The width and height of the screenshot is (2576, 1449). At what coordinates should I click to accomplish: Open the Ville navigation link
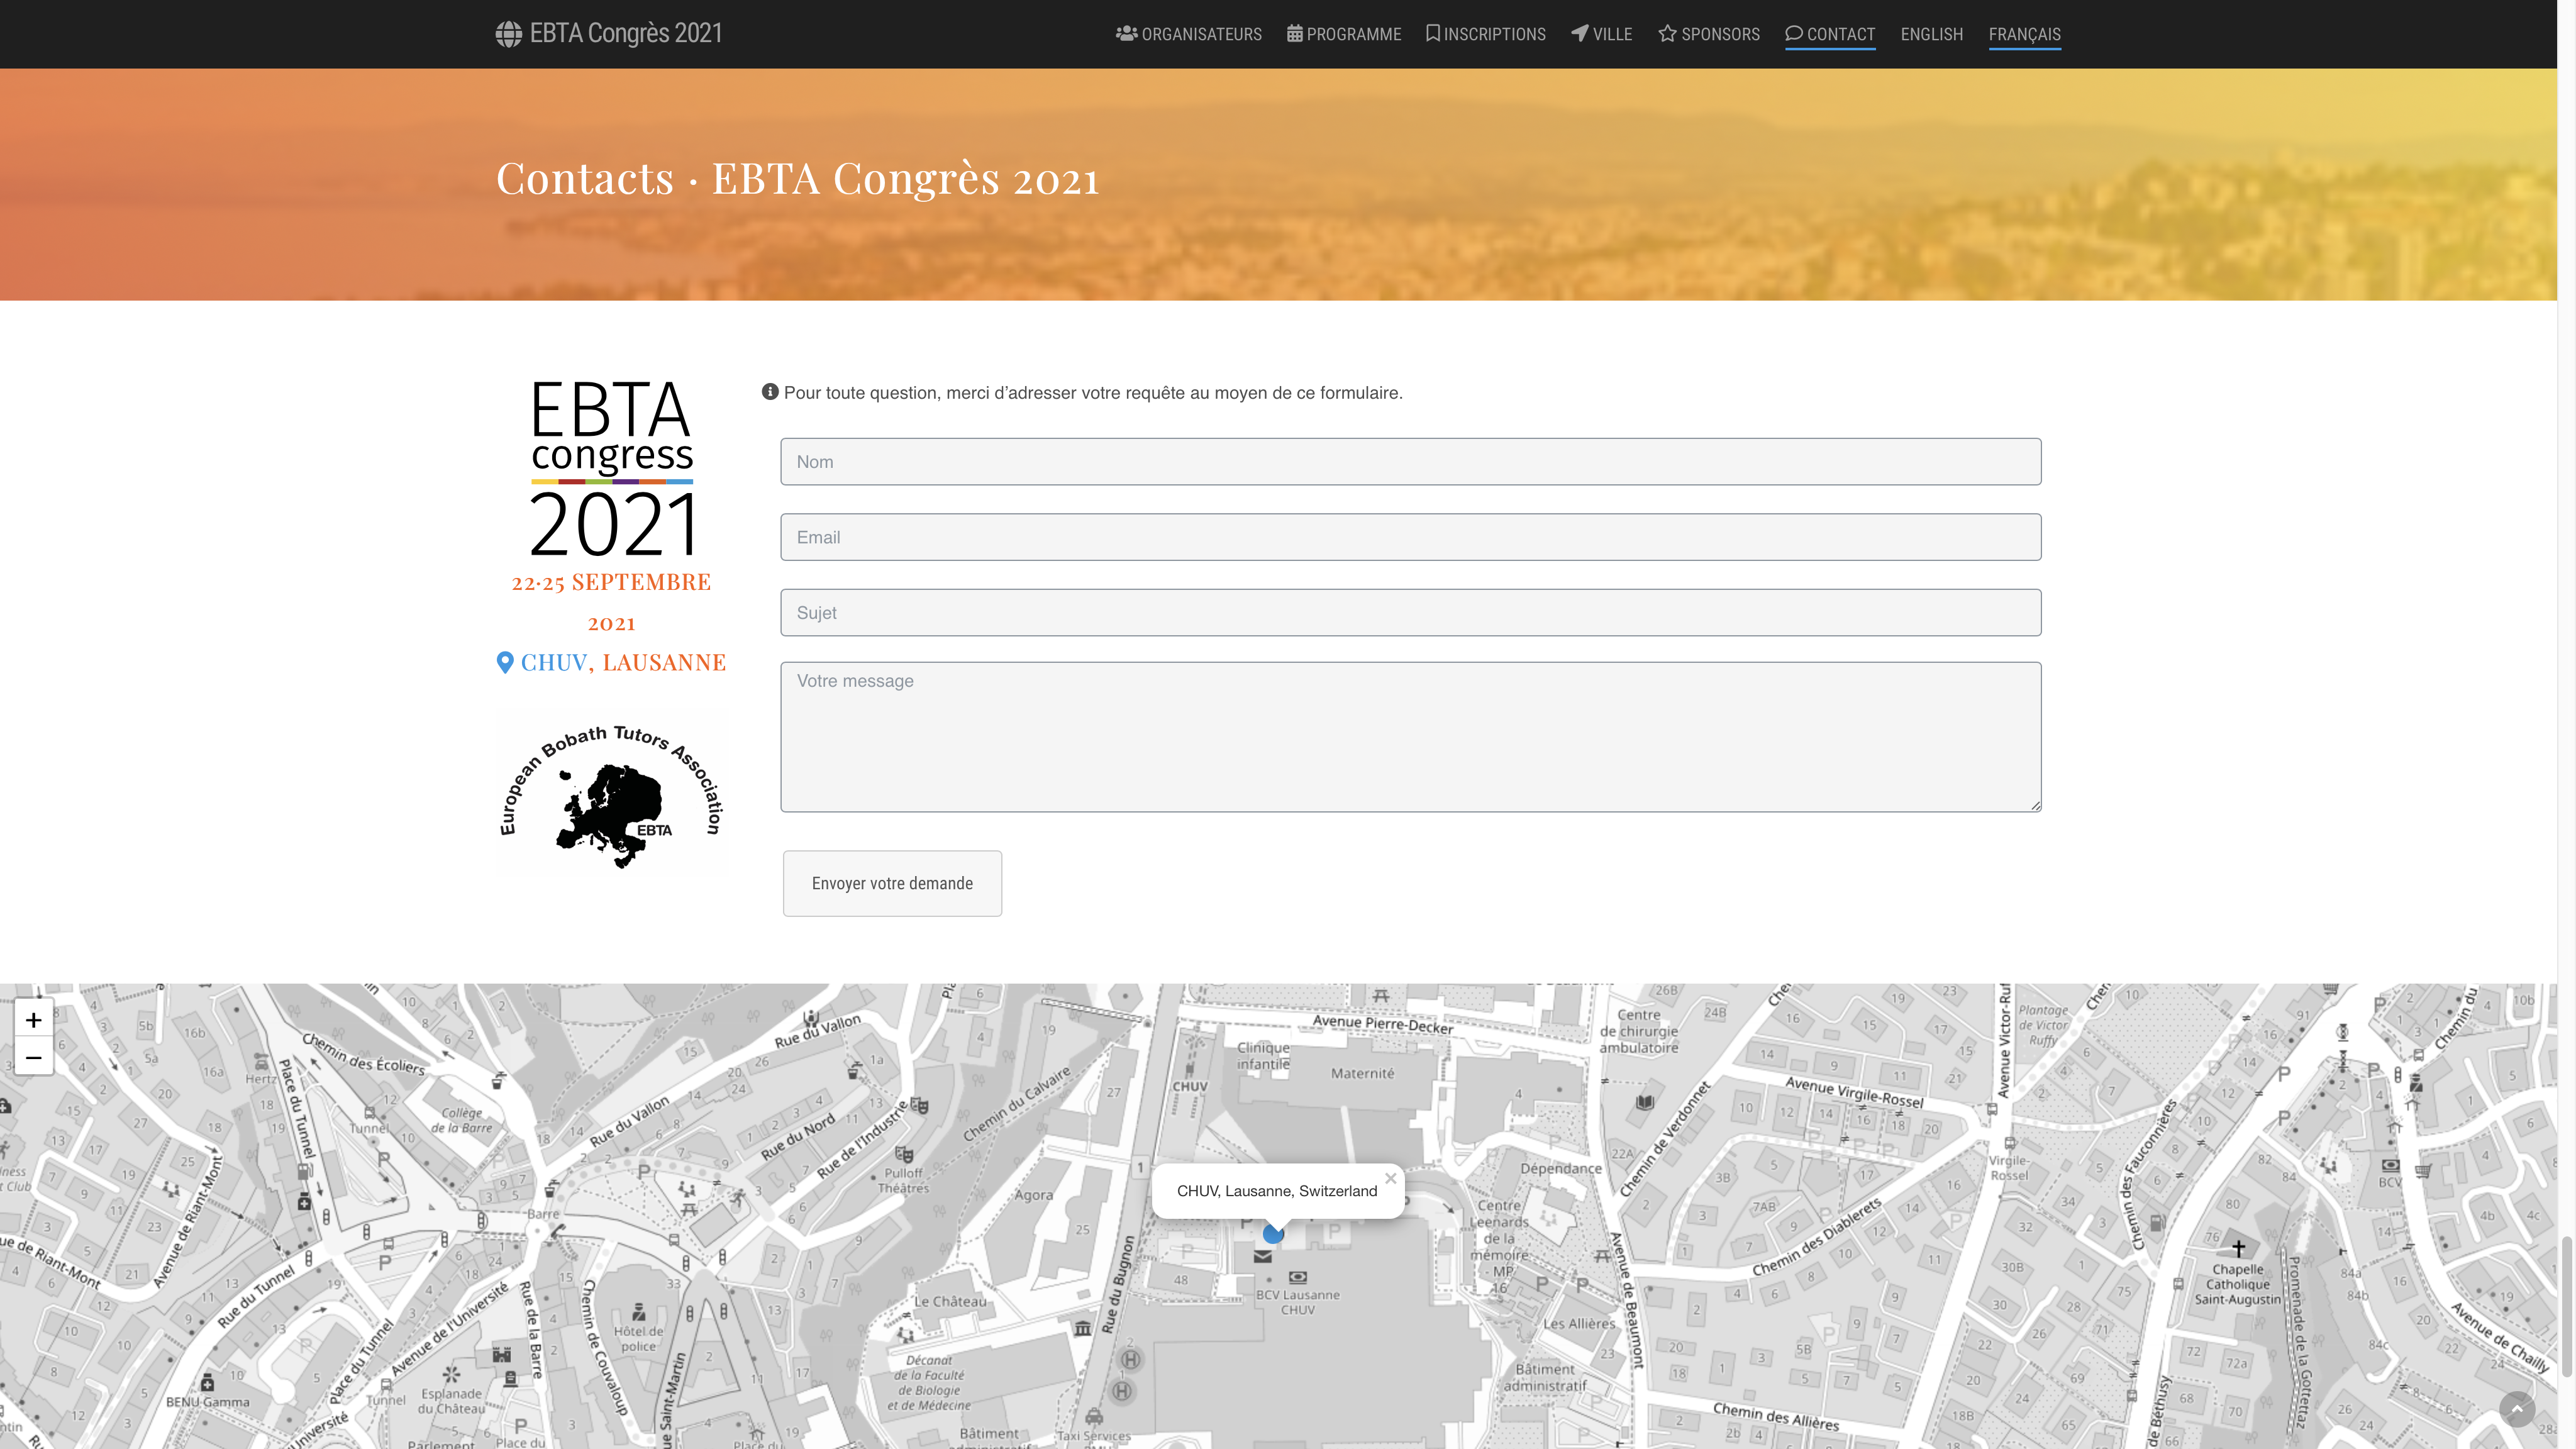click(1601, 34)
